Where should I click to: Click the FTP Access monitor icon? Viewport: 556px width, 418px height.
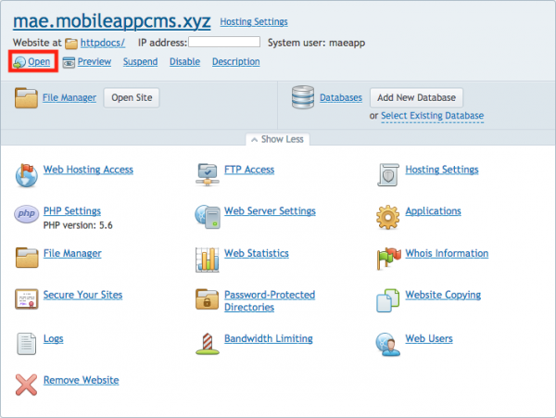coord(208,173)
